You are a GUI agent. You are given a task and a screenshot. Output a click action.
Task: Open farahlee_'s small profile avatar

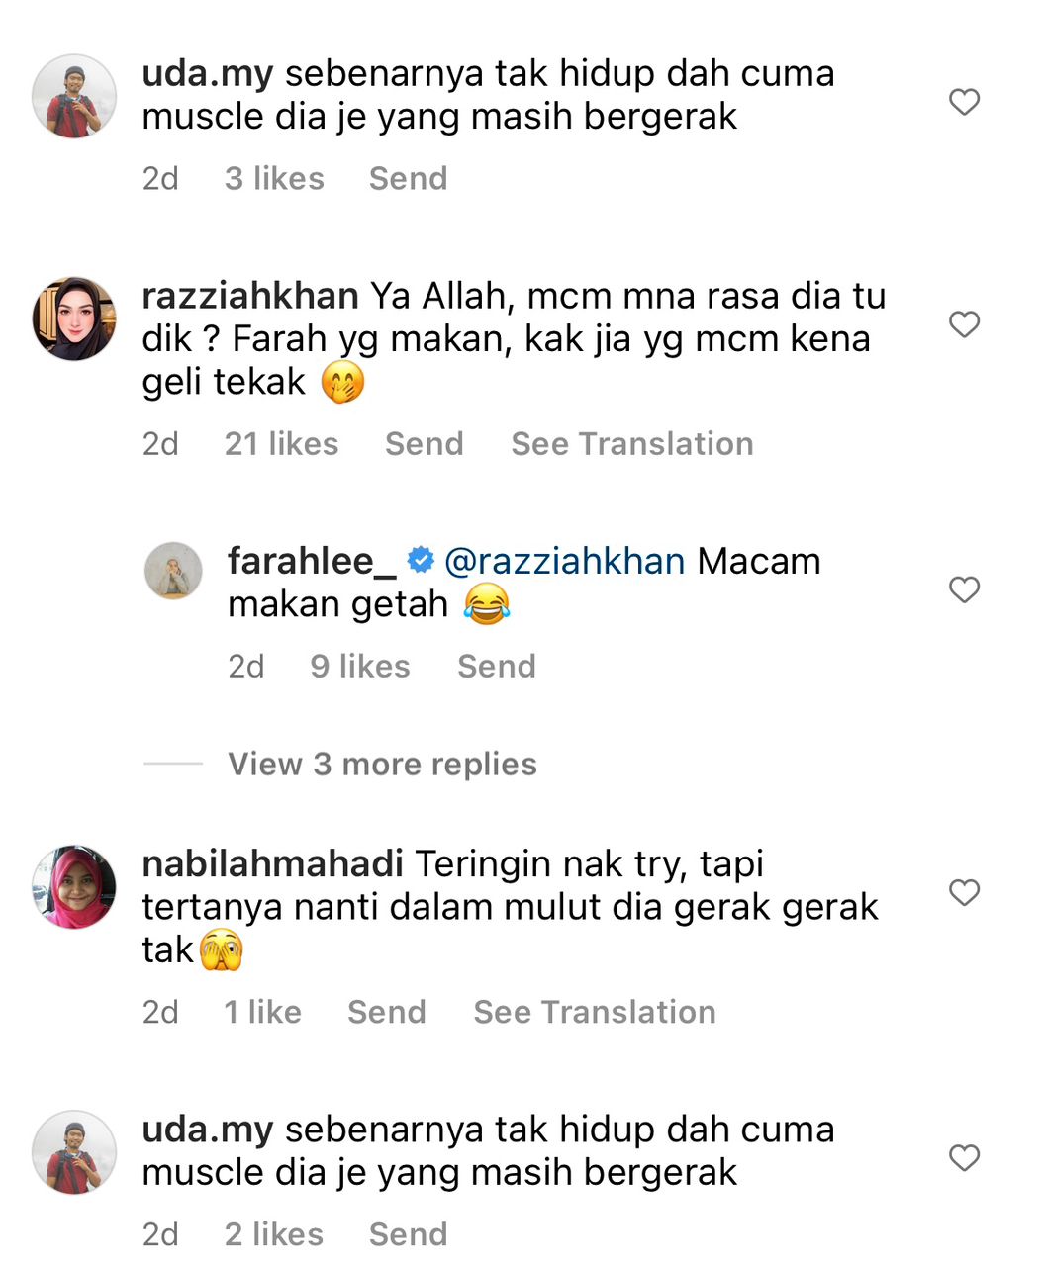pos(173,570)
